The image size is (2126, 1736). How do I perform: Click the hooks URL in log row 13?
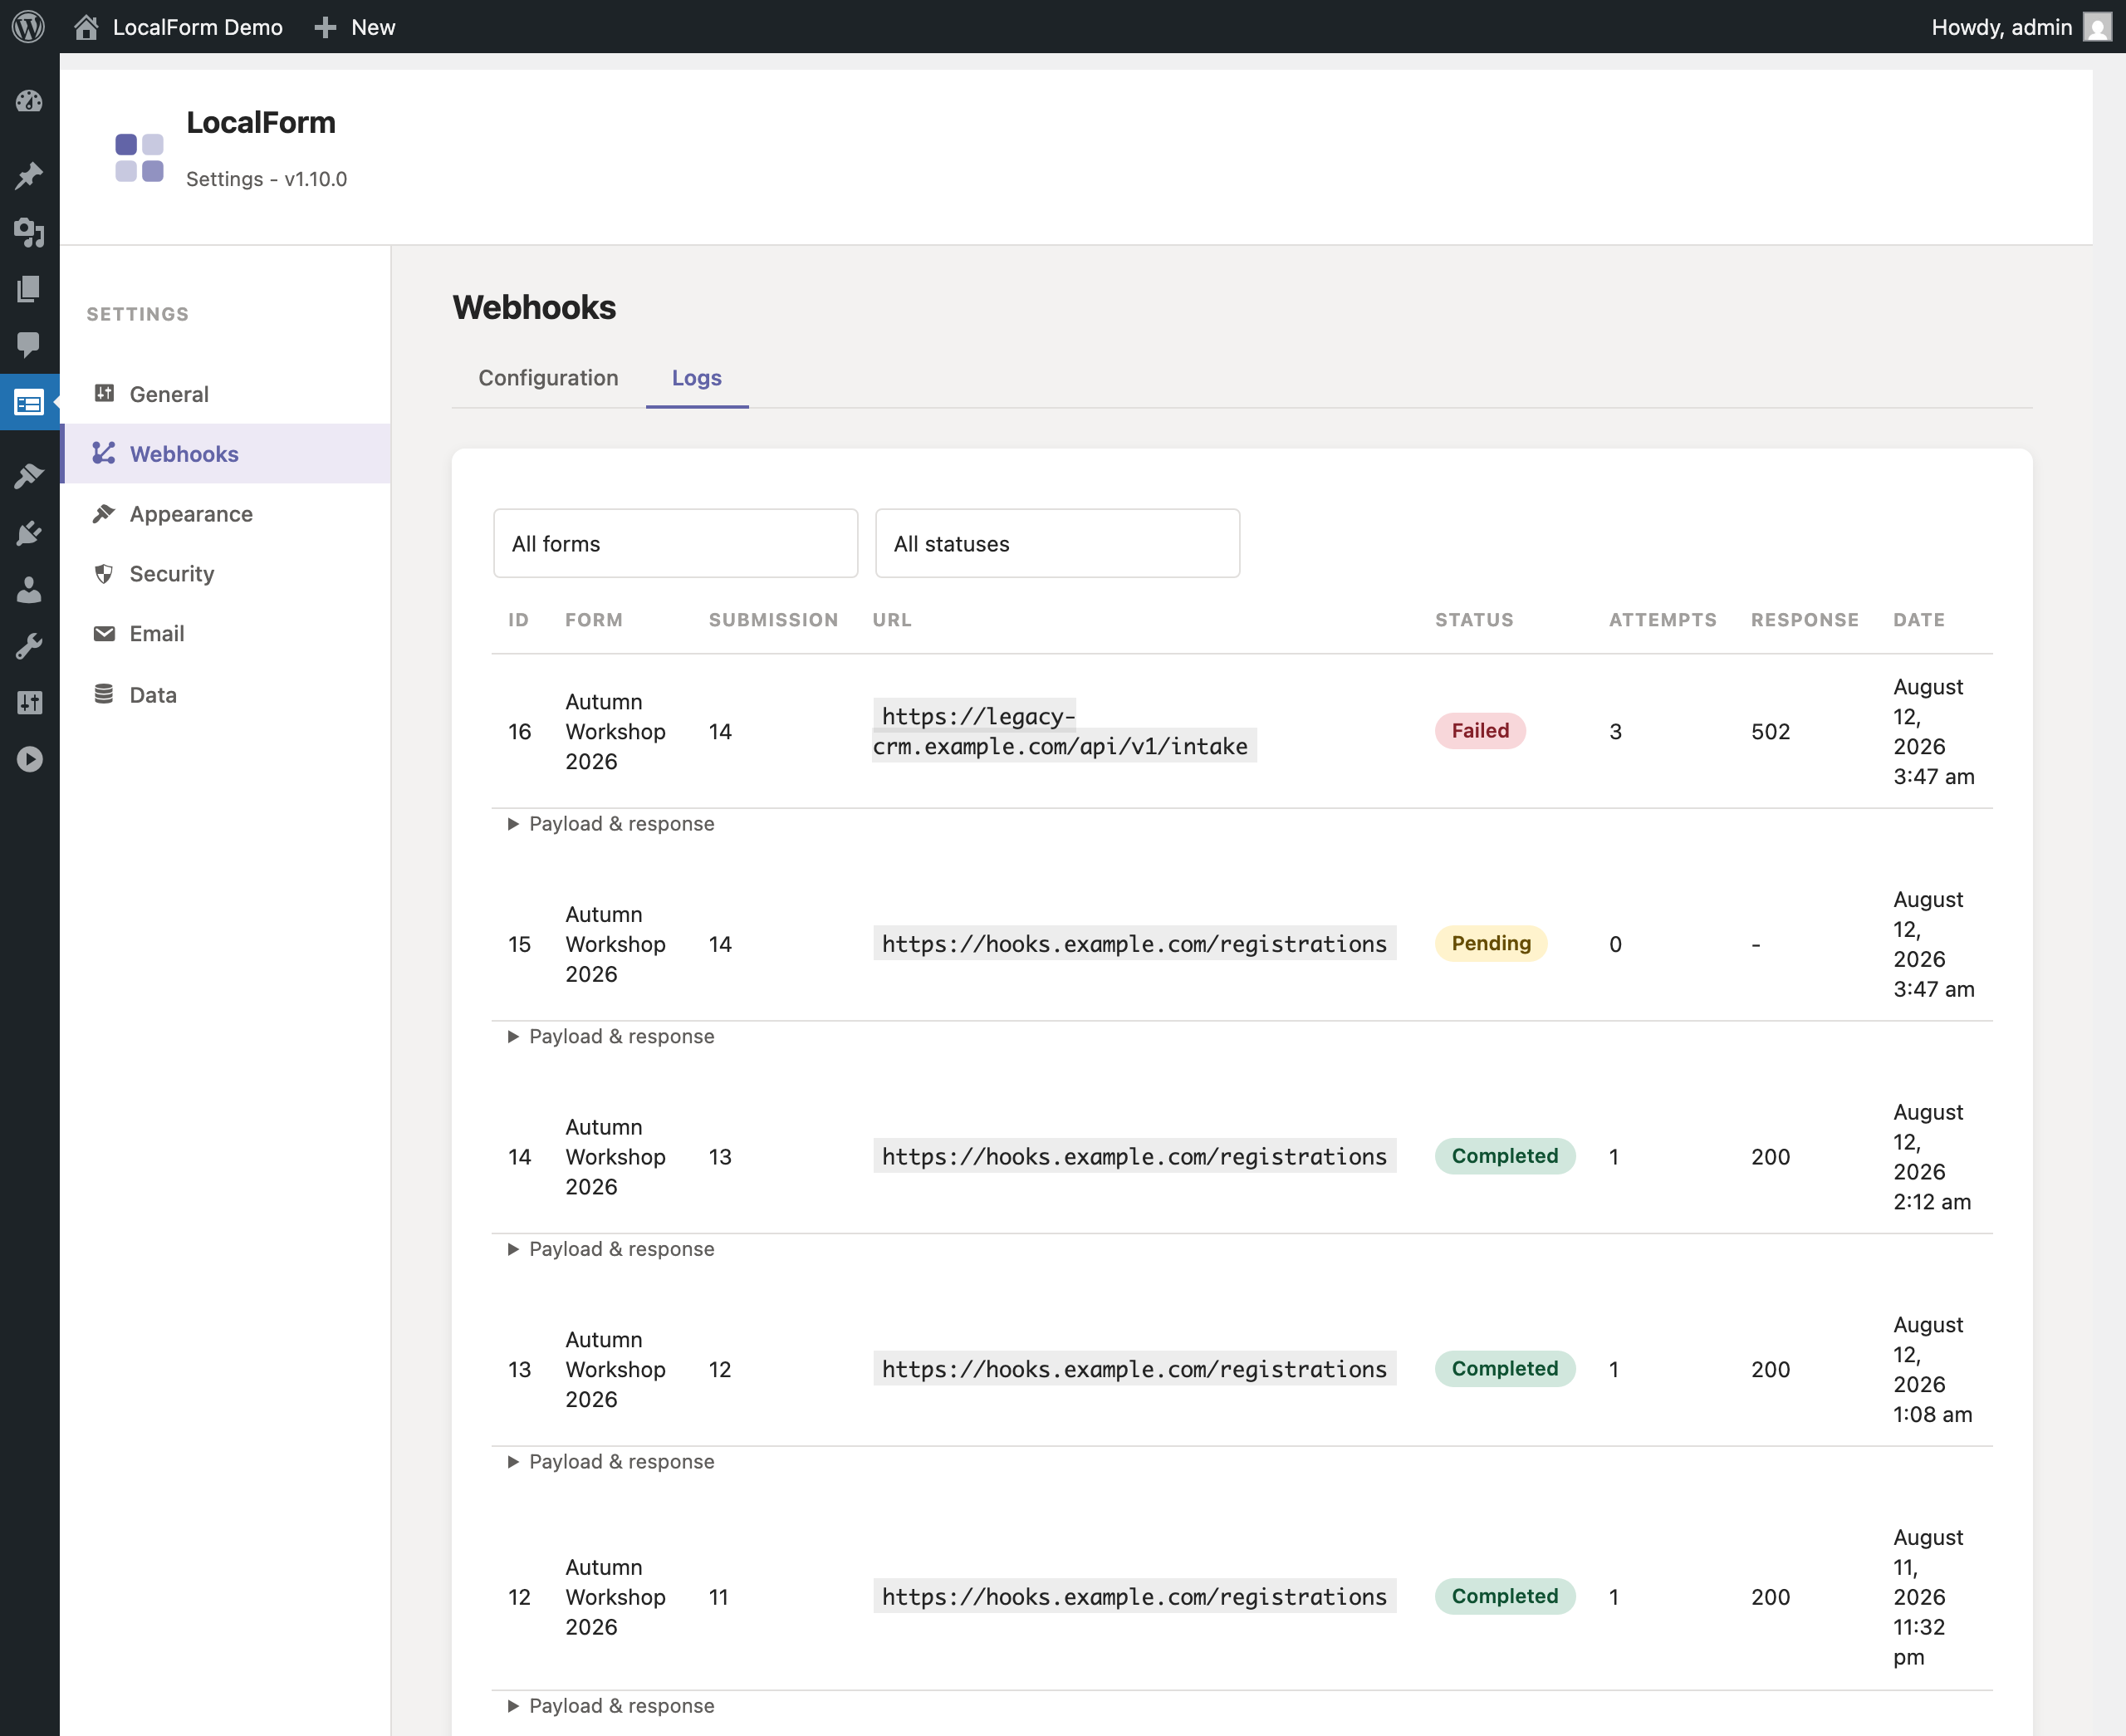(1134, 1370)
